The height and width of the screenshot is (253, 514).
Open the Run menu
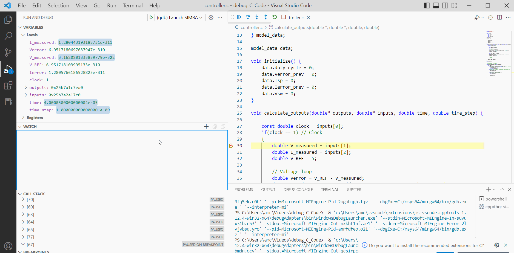point(112,5)
